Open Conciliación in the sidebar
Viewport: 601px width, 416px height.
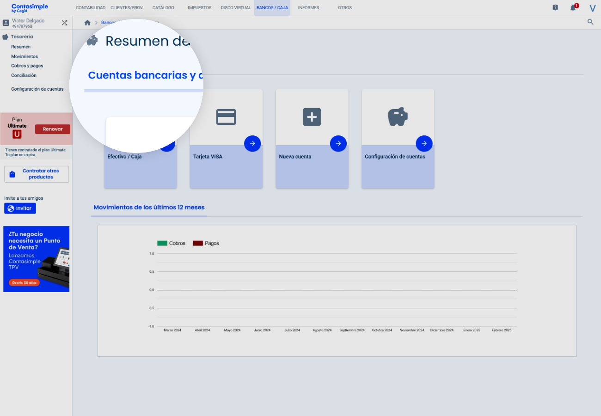pyautogui.click(x=24, y=75)
